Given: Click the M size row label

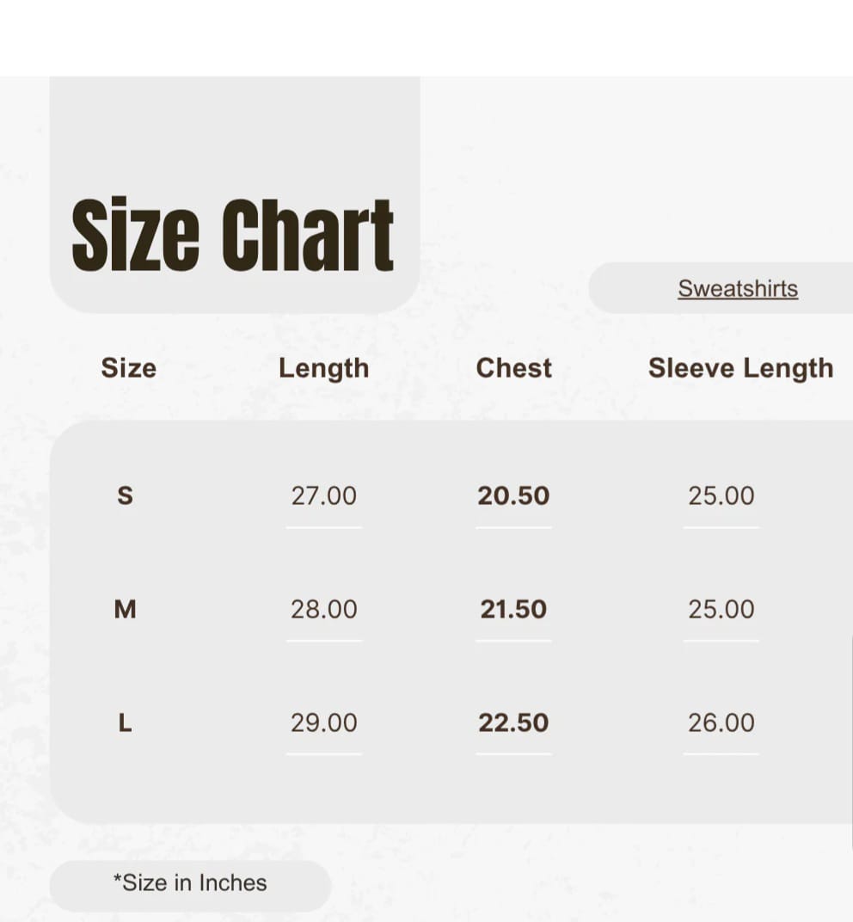Looking at the screenshot, I should click(x=126, y=610).
